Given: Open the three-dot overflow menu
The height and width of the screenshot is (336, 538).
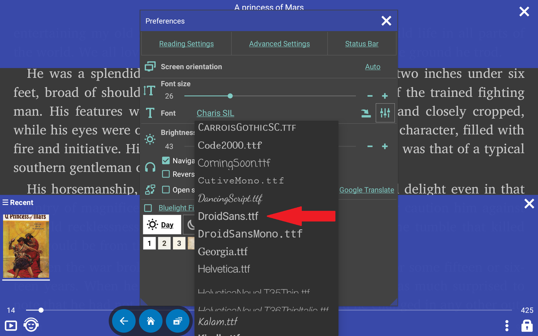Looking at the screenshot, I should [x=507, y=326].
